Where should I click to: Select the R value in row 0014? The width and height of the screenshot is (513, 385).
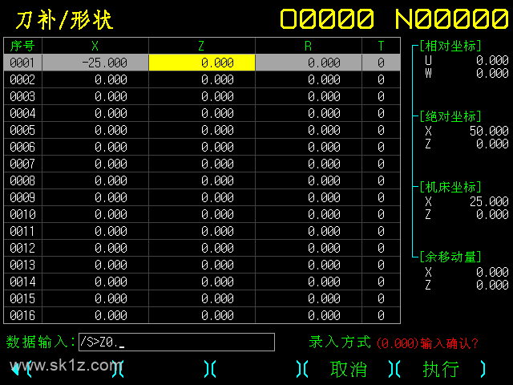point(309,282)
